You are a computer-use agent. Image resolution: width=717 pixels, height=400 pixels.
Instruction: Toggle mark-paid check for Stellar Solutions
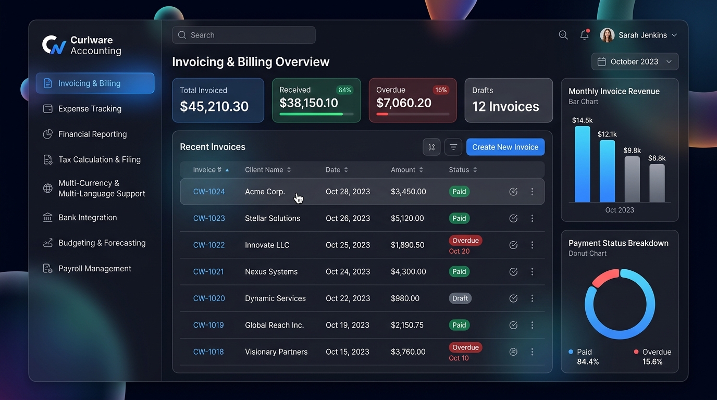[x=513, y=218]
